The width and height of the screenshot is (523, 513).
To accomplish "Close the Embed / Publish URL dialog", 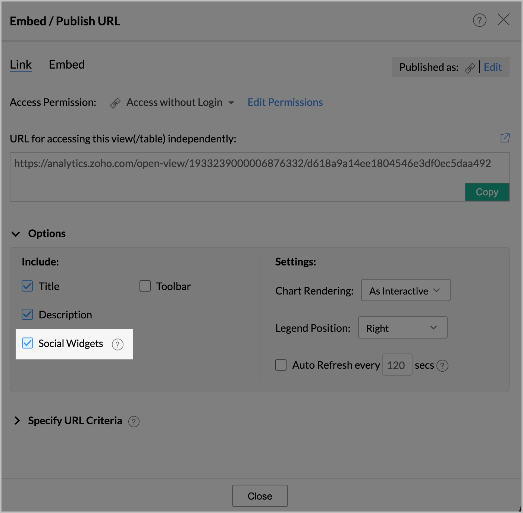I will tap(503, 20).
